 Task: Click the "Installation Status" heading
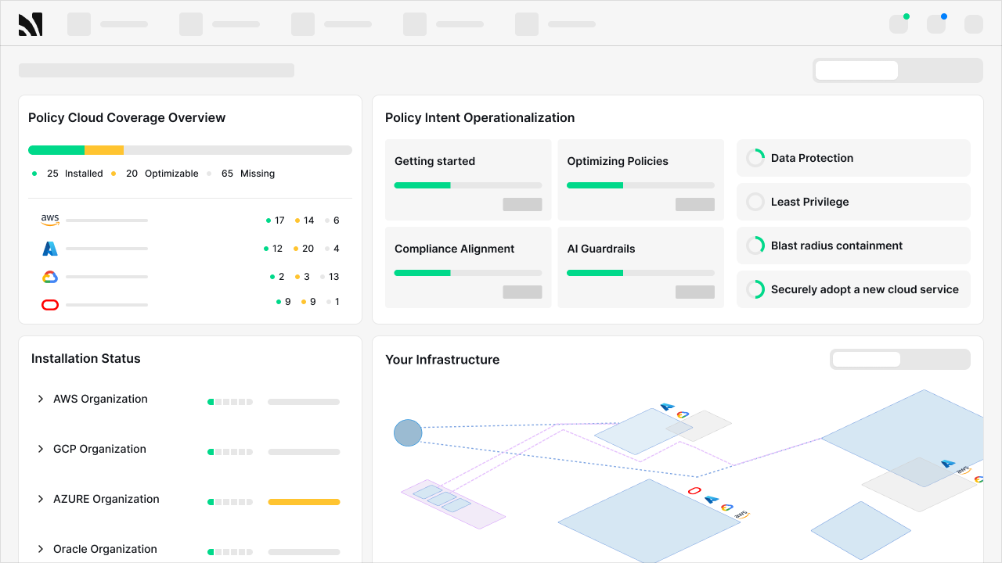pos(86,359)
